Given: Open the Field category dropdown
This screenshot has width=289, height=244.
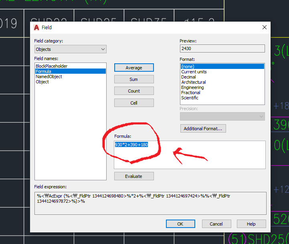Looking at the screenshot, I should point(71,49).
